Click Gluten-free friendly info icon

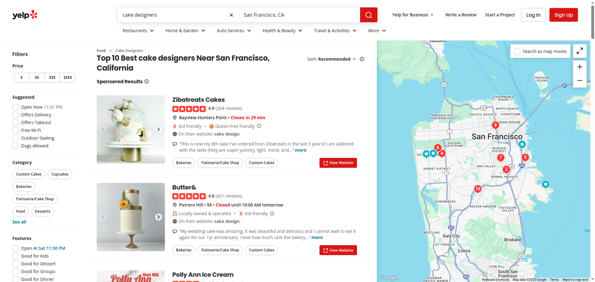click(x=259, y=126)
